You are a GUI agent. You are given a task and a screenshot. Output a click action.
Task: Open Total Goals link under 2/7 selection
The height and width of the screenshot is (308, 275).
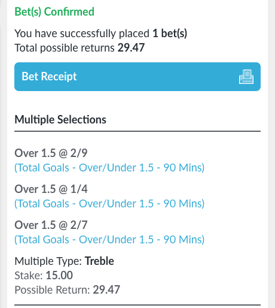[x=109, y=240]
